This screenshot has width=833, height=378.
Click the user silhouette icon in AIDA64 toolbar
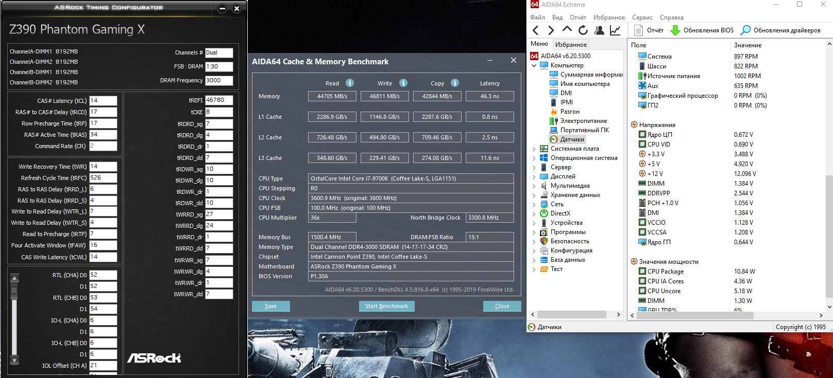pos(599,30)
